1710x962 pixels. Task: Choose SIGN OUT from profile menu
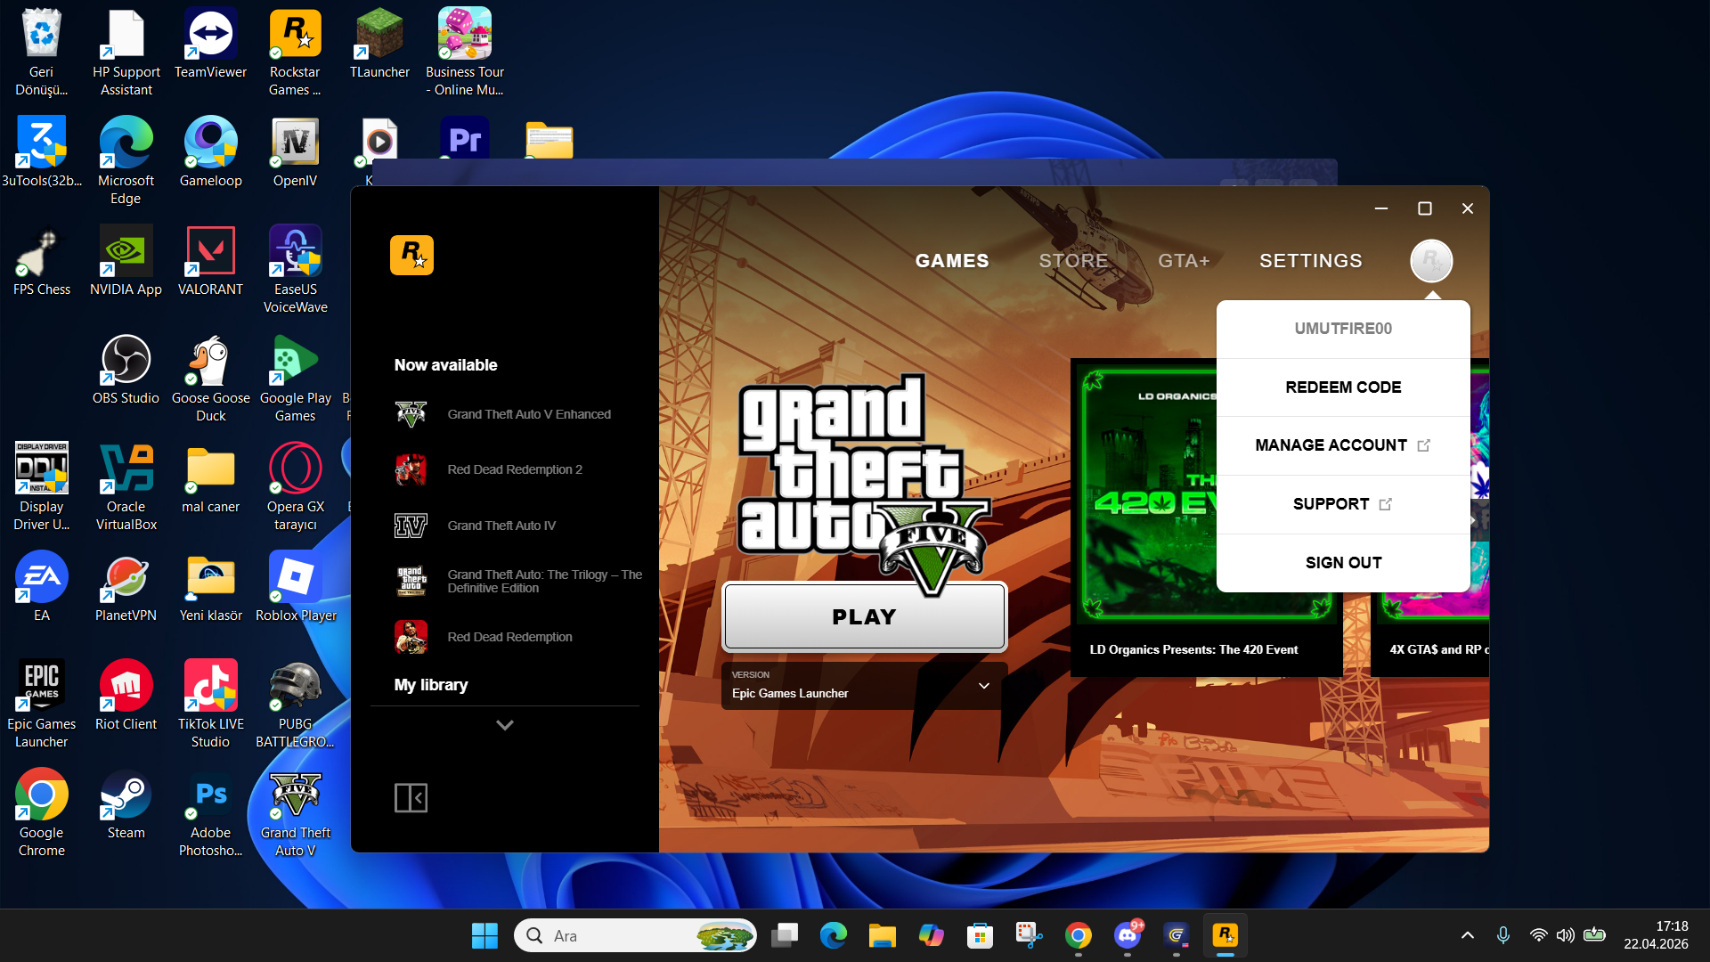1343,563
